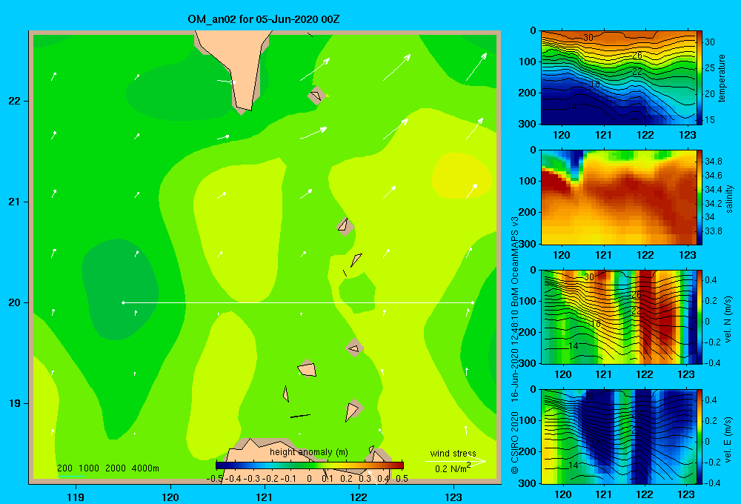Click the '25' temperature scale value
741x504 pixels.
pos(710,68)
